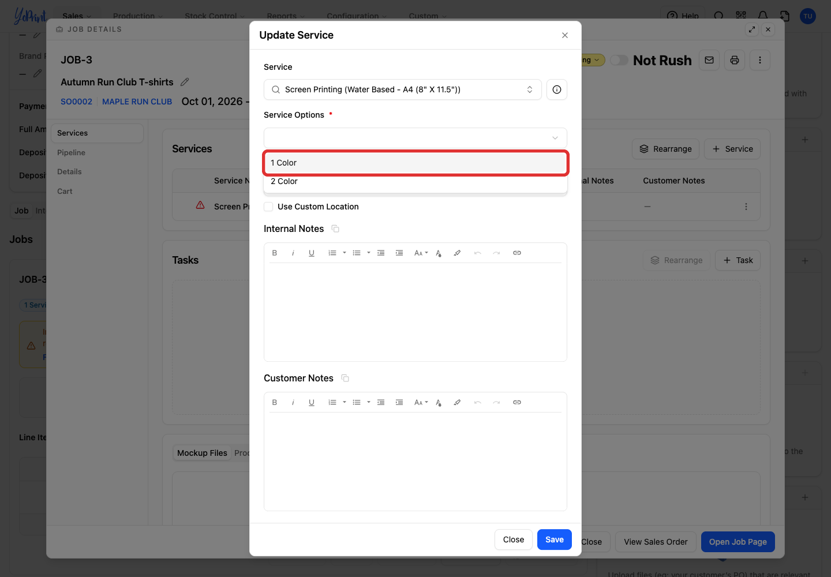The image size is (831, 577).
Task: Click the print icon in job header
Action: [735, 60]
